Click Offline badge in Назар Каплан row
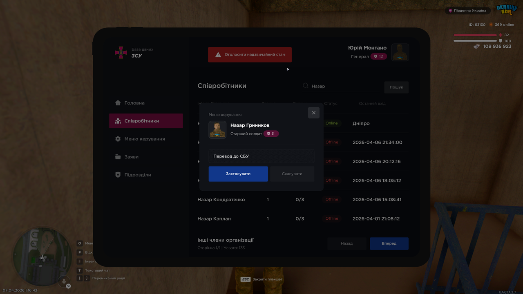The height and width of the screenshot is (294, 523). (332, 218)
